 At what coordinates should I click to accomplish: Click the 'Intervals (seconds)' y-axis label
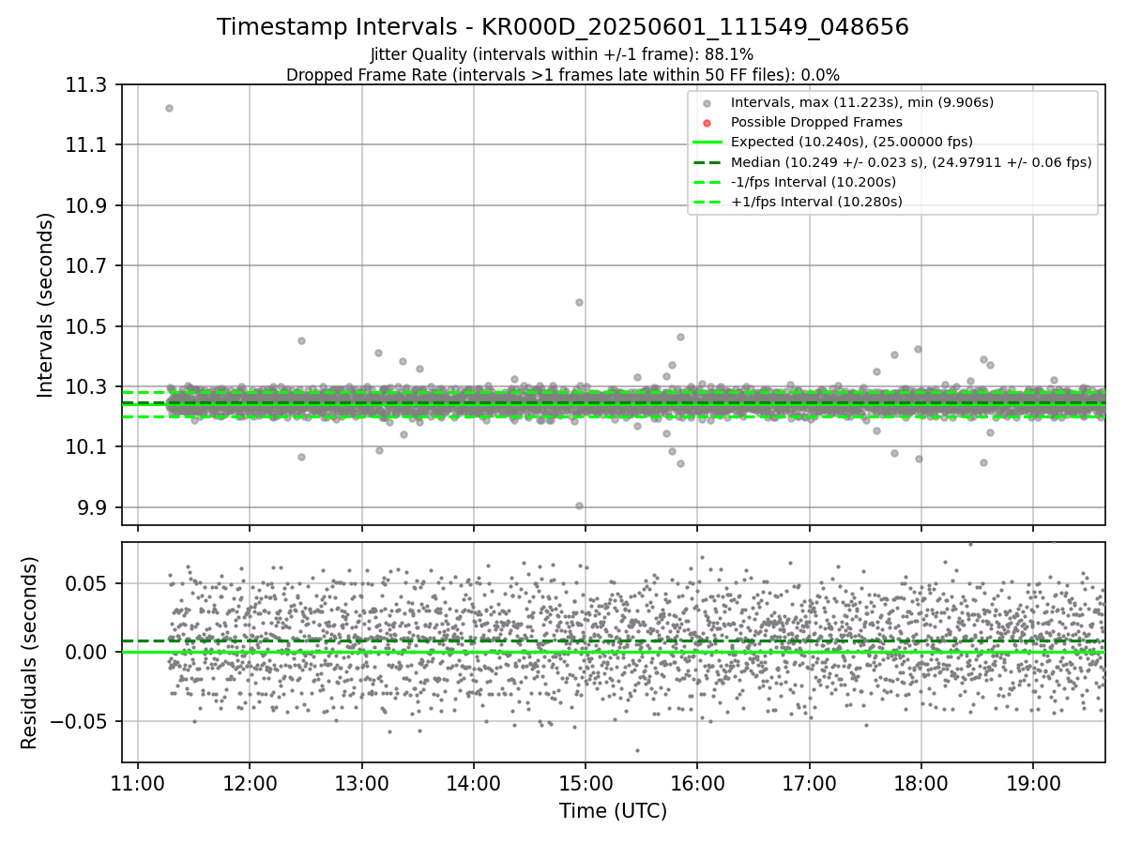(46, 305)
